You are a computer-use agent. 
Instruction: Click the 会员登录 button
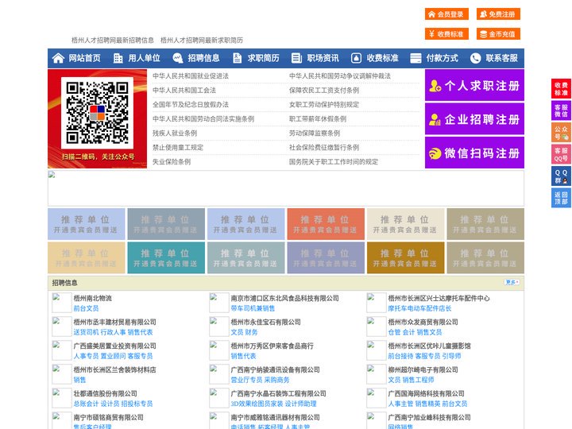pos(446,14)
